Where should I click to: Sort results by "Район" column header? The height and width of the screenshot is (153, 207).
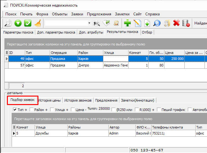(90, 53)
